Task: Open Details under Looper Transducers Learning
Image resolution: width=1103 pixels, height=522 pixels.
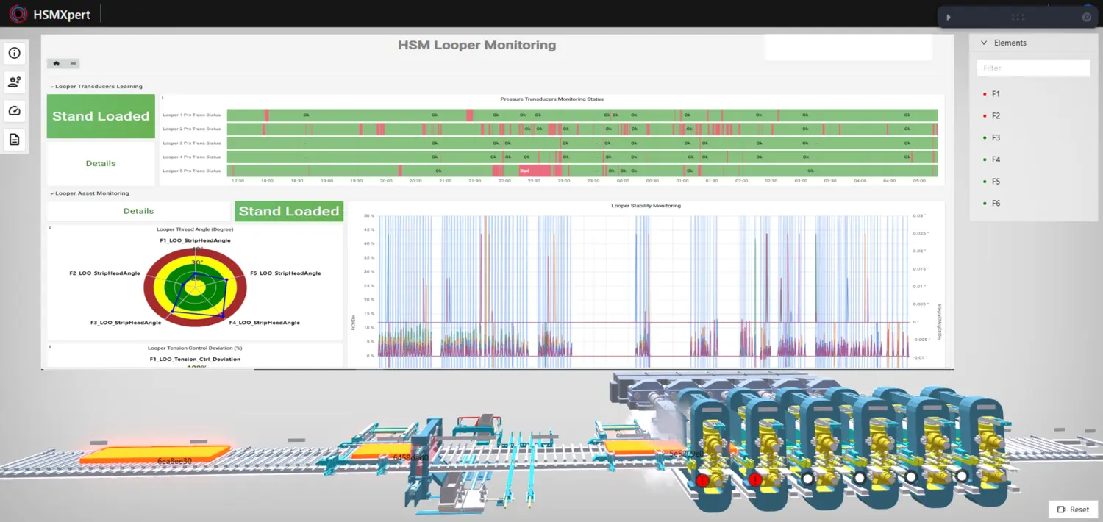Action: 101,163
